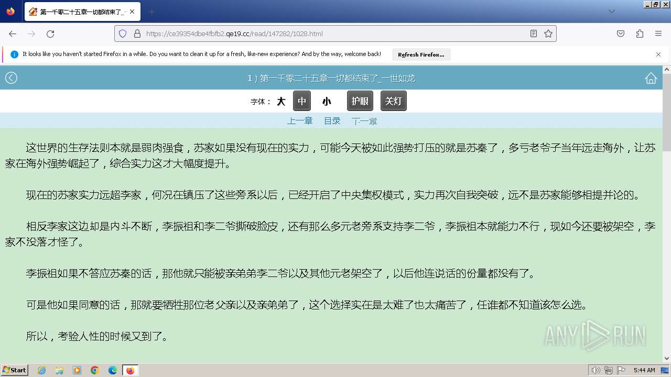Open the table of contents 目录
This screenshot has height=377, width=671.
point(332,121)
